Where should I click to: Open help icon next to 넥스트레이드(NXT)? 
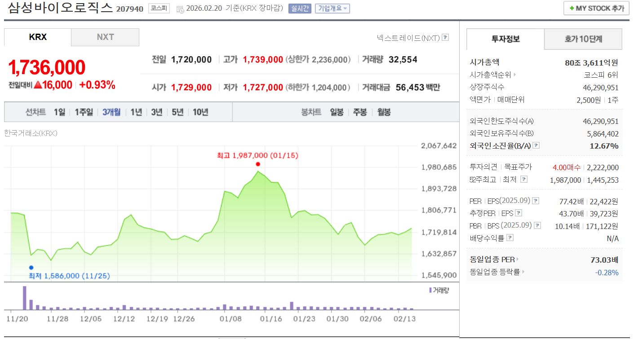[x=445, y=38]
